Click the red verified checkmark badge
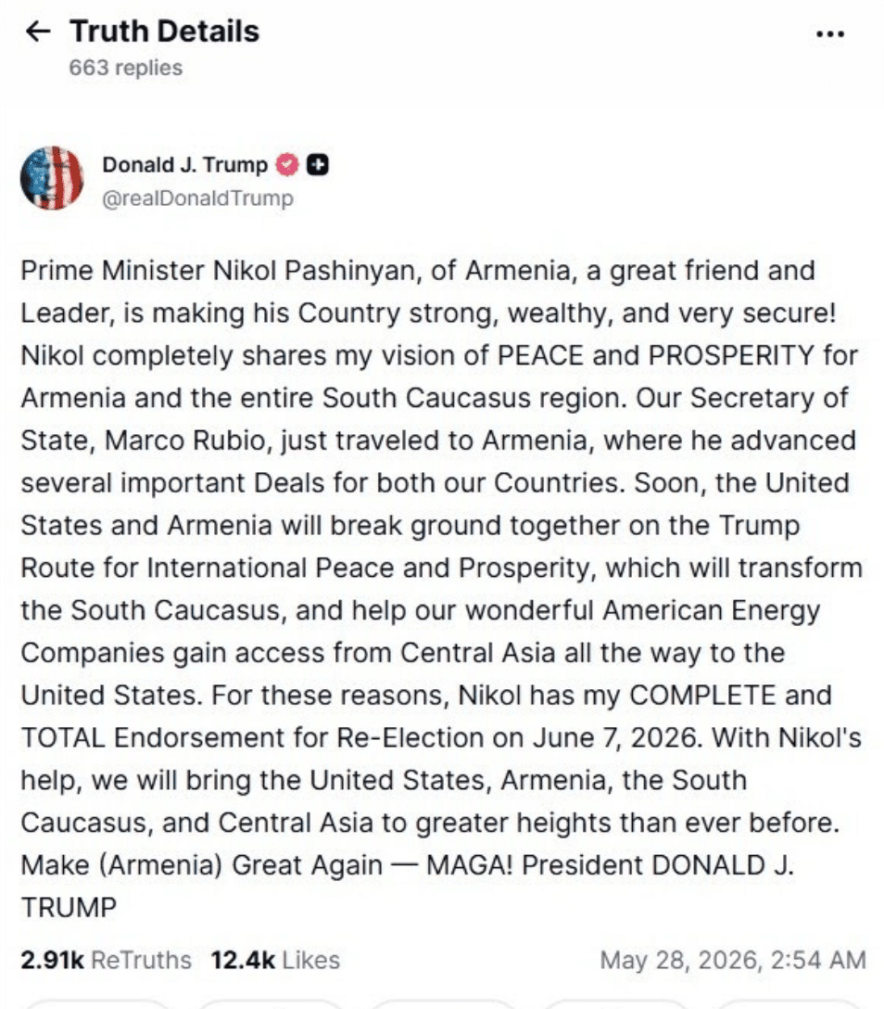The width and height of the screenshot is (884, 1009). (287, 165)
